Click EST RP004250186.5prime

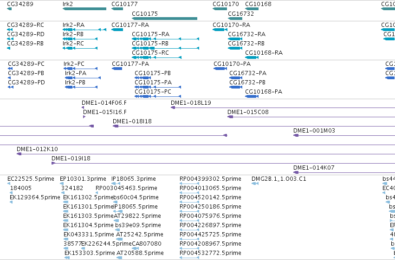[x=189, y=212]
